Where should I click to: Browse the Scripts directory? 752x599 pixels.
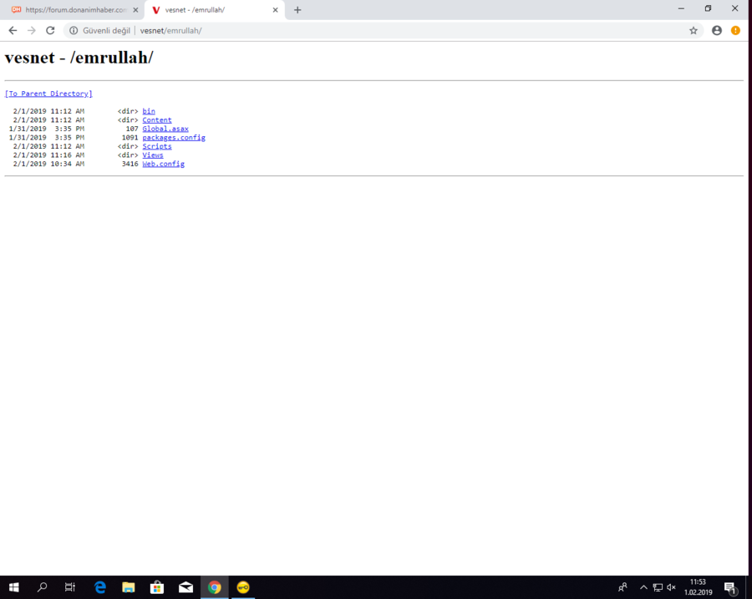157,146
